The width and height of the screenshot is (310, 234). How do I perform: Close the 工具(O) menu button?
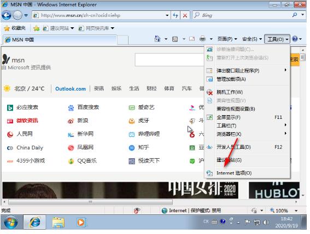tap(277, 39)
